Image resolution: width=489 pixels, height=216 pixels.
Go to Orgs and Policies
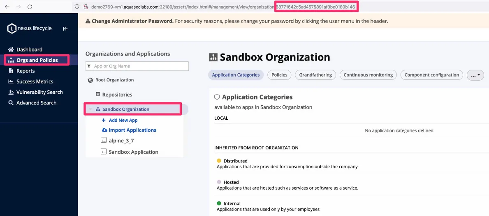coord(37,60)
